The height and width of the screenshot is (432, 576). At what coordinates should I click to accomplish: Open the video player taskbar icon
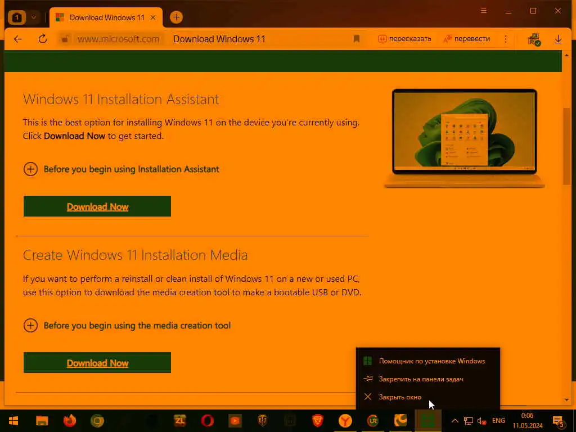tap(235, 421)
